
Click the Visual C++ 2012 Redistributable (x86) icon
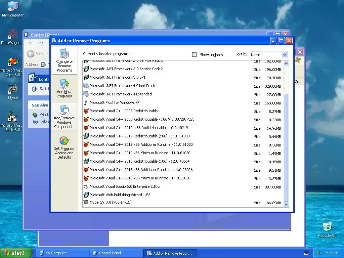point(86,136)
